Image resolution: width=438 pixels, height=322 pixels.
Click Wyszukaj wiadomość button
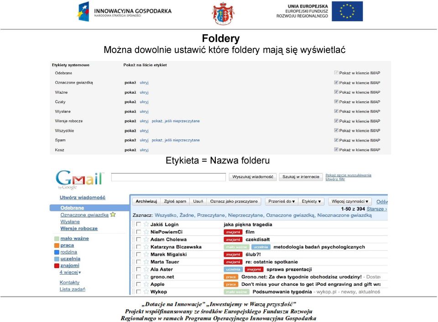click(253, 177)
